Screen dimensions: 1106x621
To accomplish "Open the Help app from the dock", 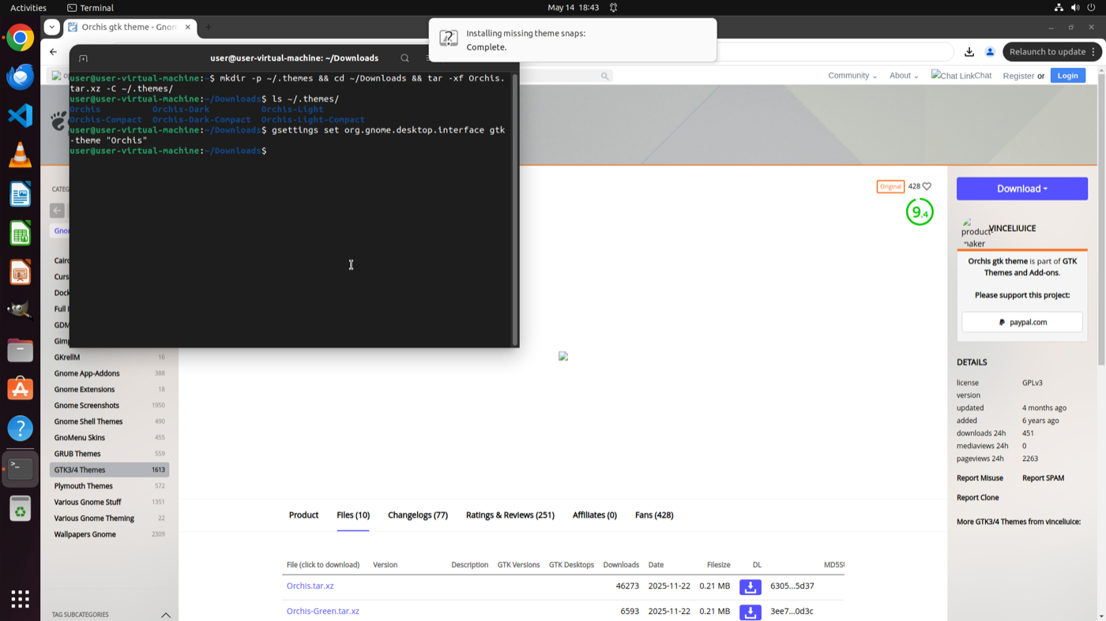I will [21, 428].
